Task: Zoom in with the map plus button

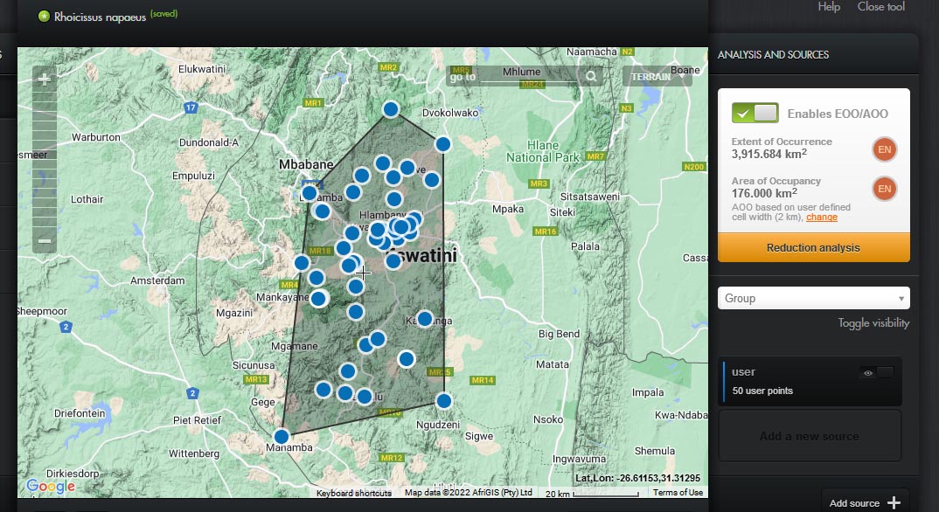Action: click(45, 80)
